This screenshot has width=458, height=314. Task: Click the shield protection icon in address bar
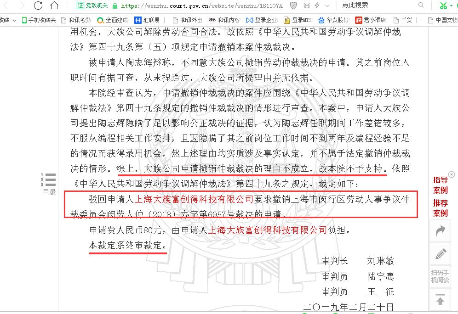(x=293, y=5)
